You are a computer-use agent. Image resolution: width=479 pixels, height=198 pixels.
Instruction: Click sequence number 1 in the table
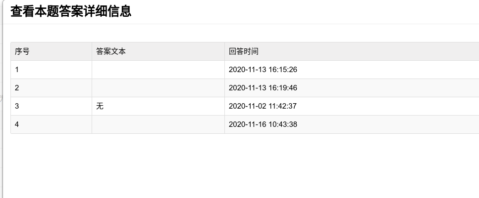(x=17, y=70)
